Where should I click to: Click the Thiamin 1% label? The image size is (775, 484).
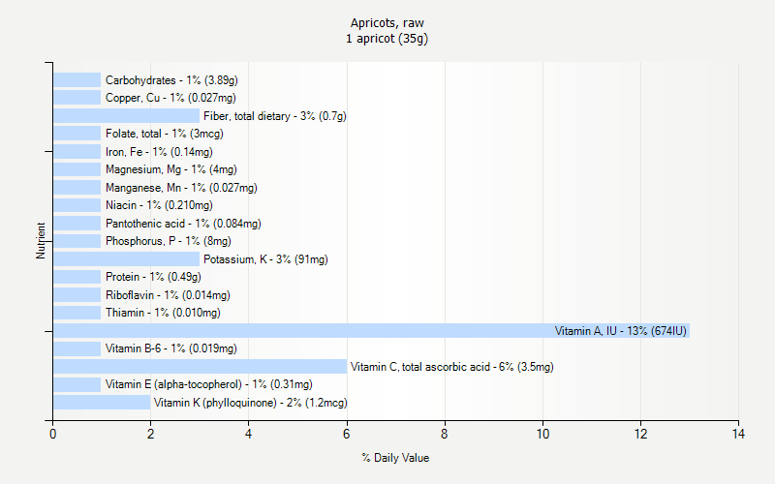click(x=163, y=313)
